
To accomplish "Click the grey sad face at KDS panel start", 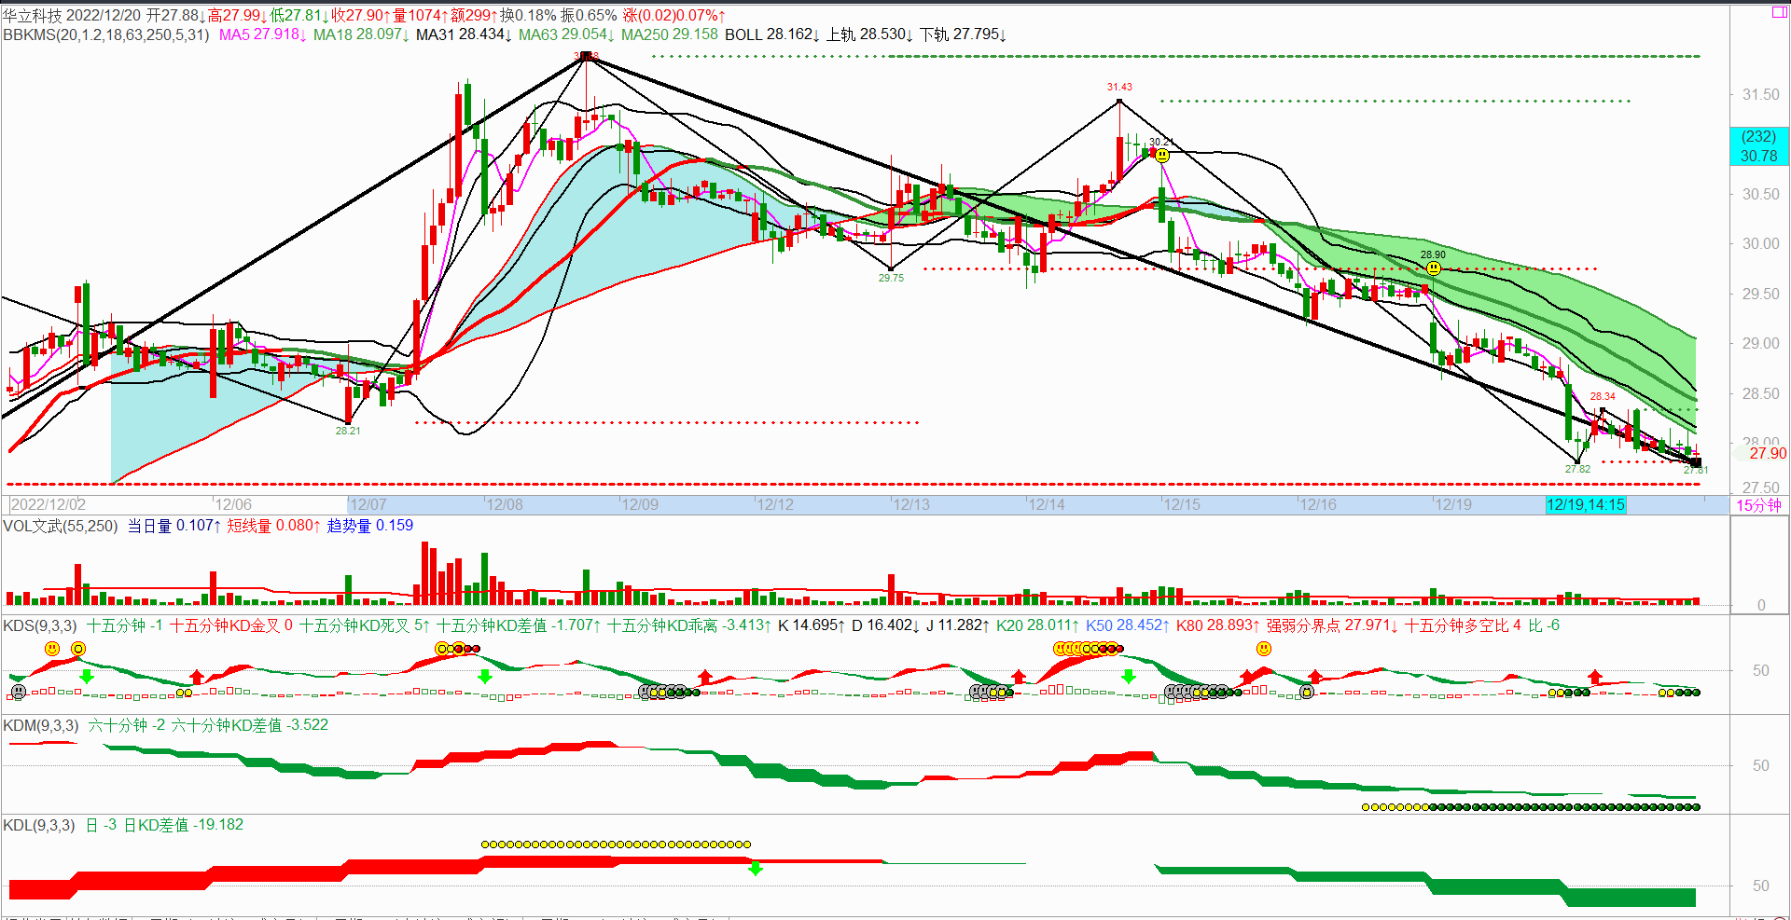I will 18,692.
